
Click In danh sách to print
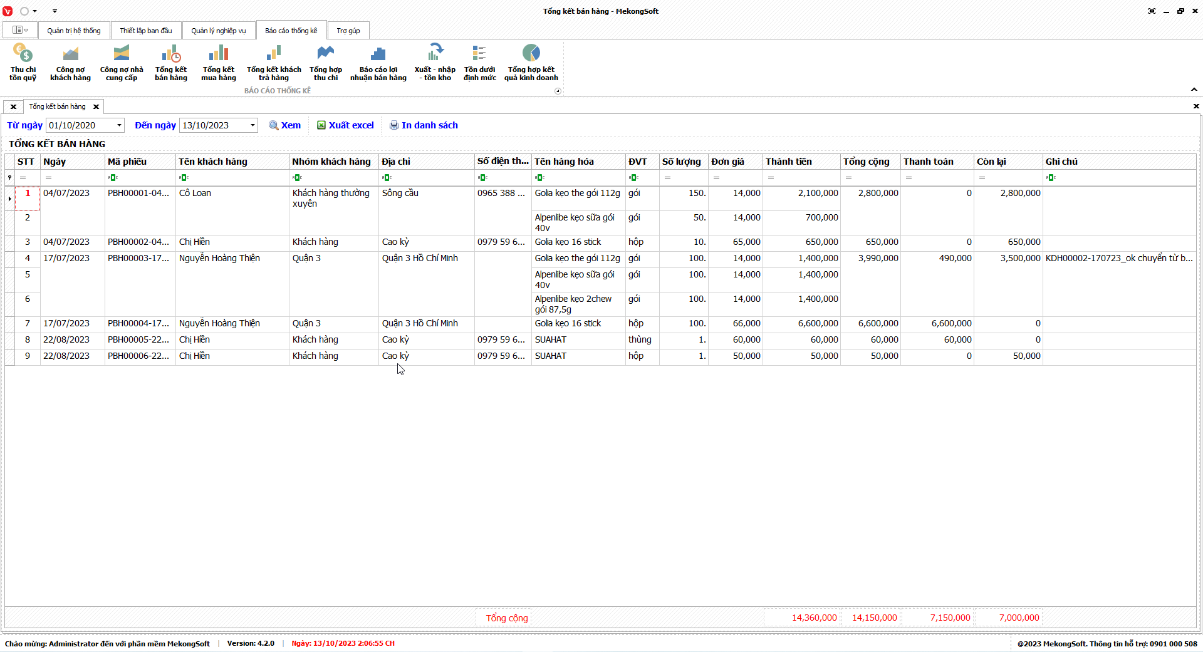(x=424, y=125)
